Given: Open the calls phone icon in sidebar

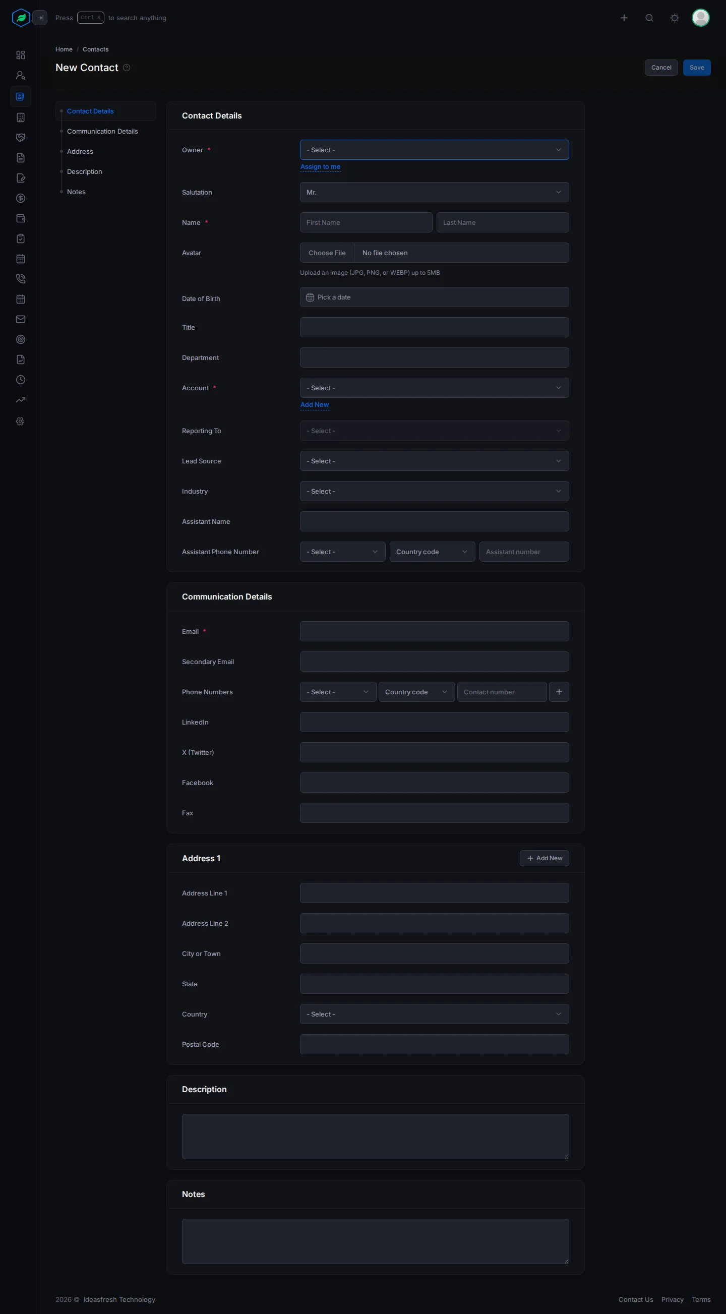Looking at the screenshot, I should coord(20,279).
